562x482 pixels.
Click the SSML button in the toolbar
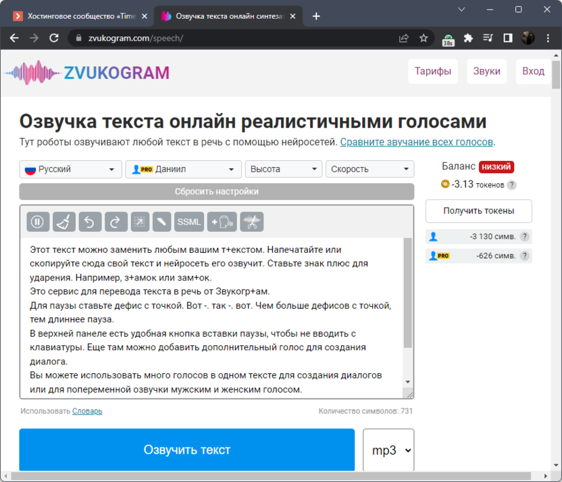189,222
